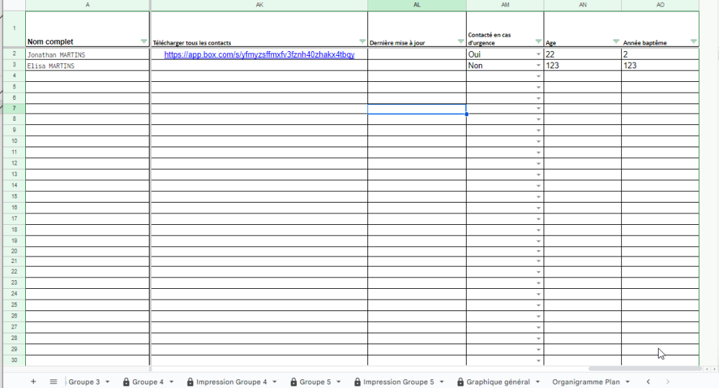Screen dimensions: 719x388
Task: Select row 18 header
Action: click(x=14, y=229)
